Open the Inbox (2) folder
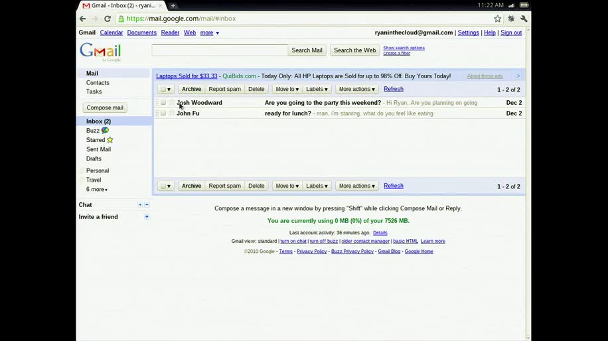The height and width of the screenshot is (341, 608). pos(98,121)
